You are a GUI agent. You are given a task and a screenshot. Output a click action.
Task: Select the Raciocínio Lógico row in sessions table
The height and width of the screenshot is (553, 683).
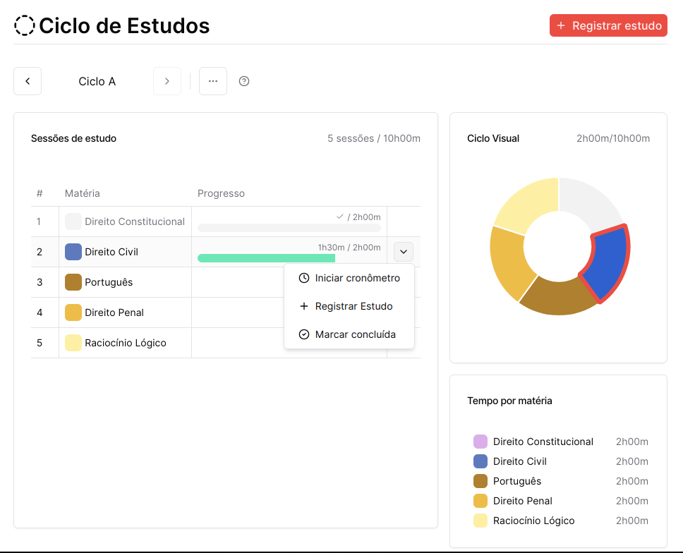125,343
